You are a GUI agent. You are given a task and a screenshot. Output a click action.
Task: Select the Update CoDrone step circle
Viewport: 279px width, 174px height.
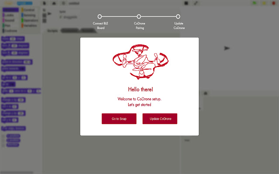click(178, 17)
